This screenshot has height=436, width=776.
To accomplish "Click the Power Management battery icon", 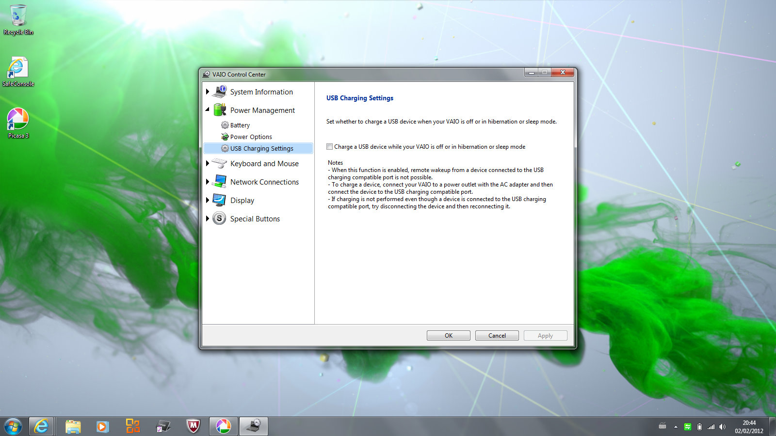I will pyautogui.click(x=220, y=110).
